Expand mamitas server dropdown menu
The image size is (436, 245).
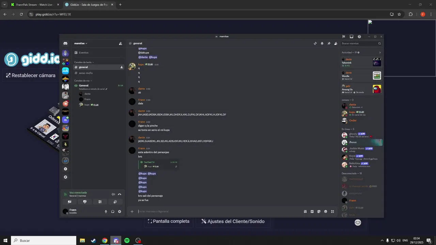point(81,44)
